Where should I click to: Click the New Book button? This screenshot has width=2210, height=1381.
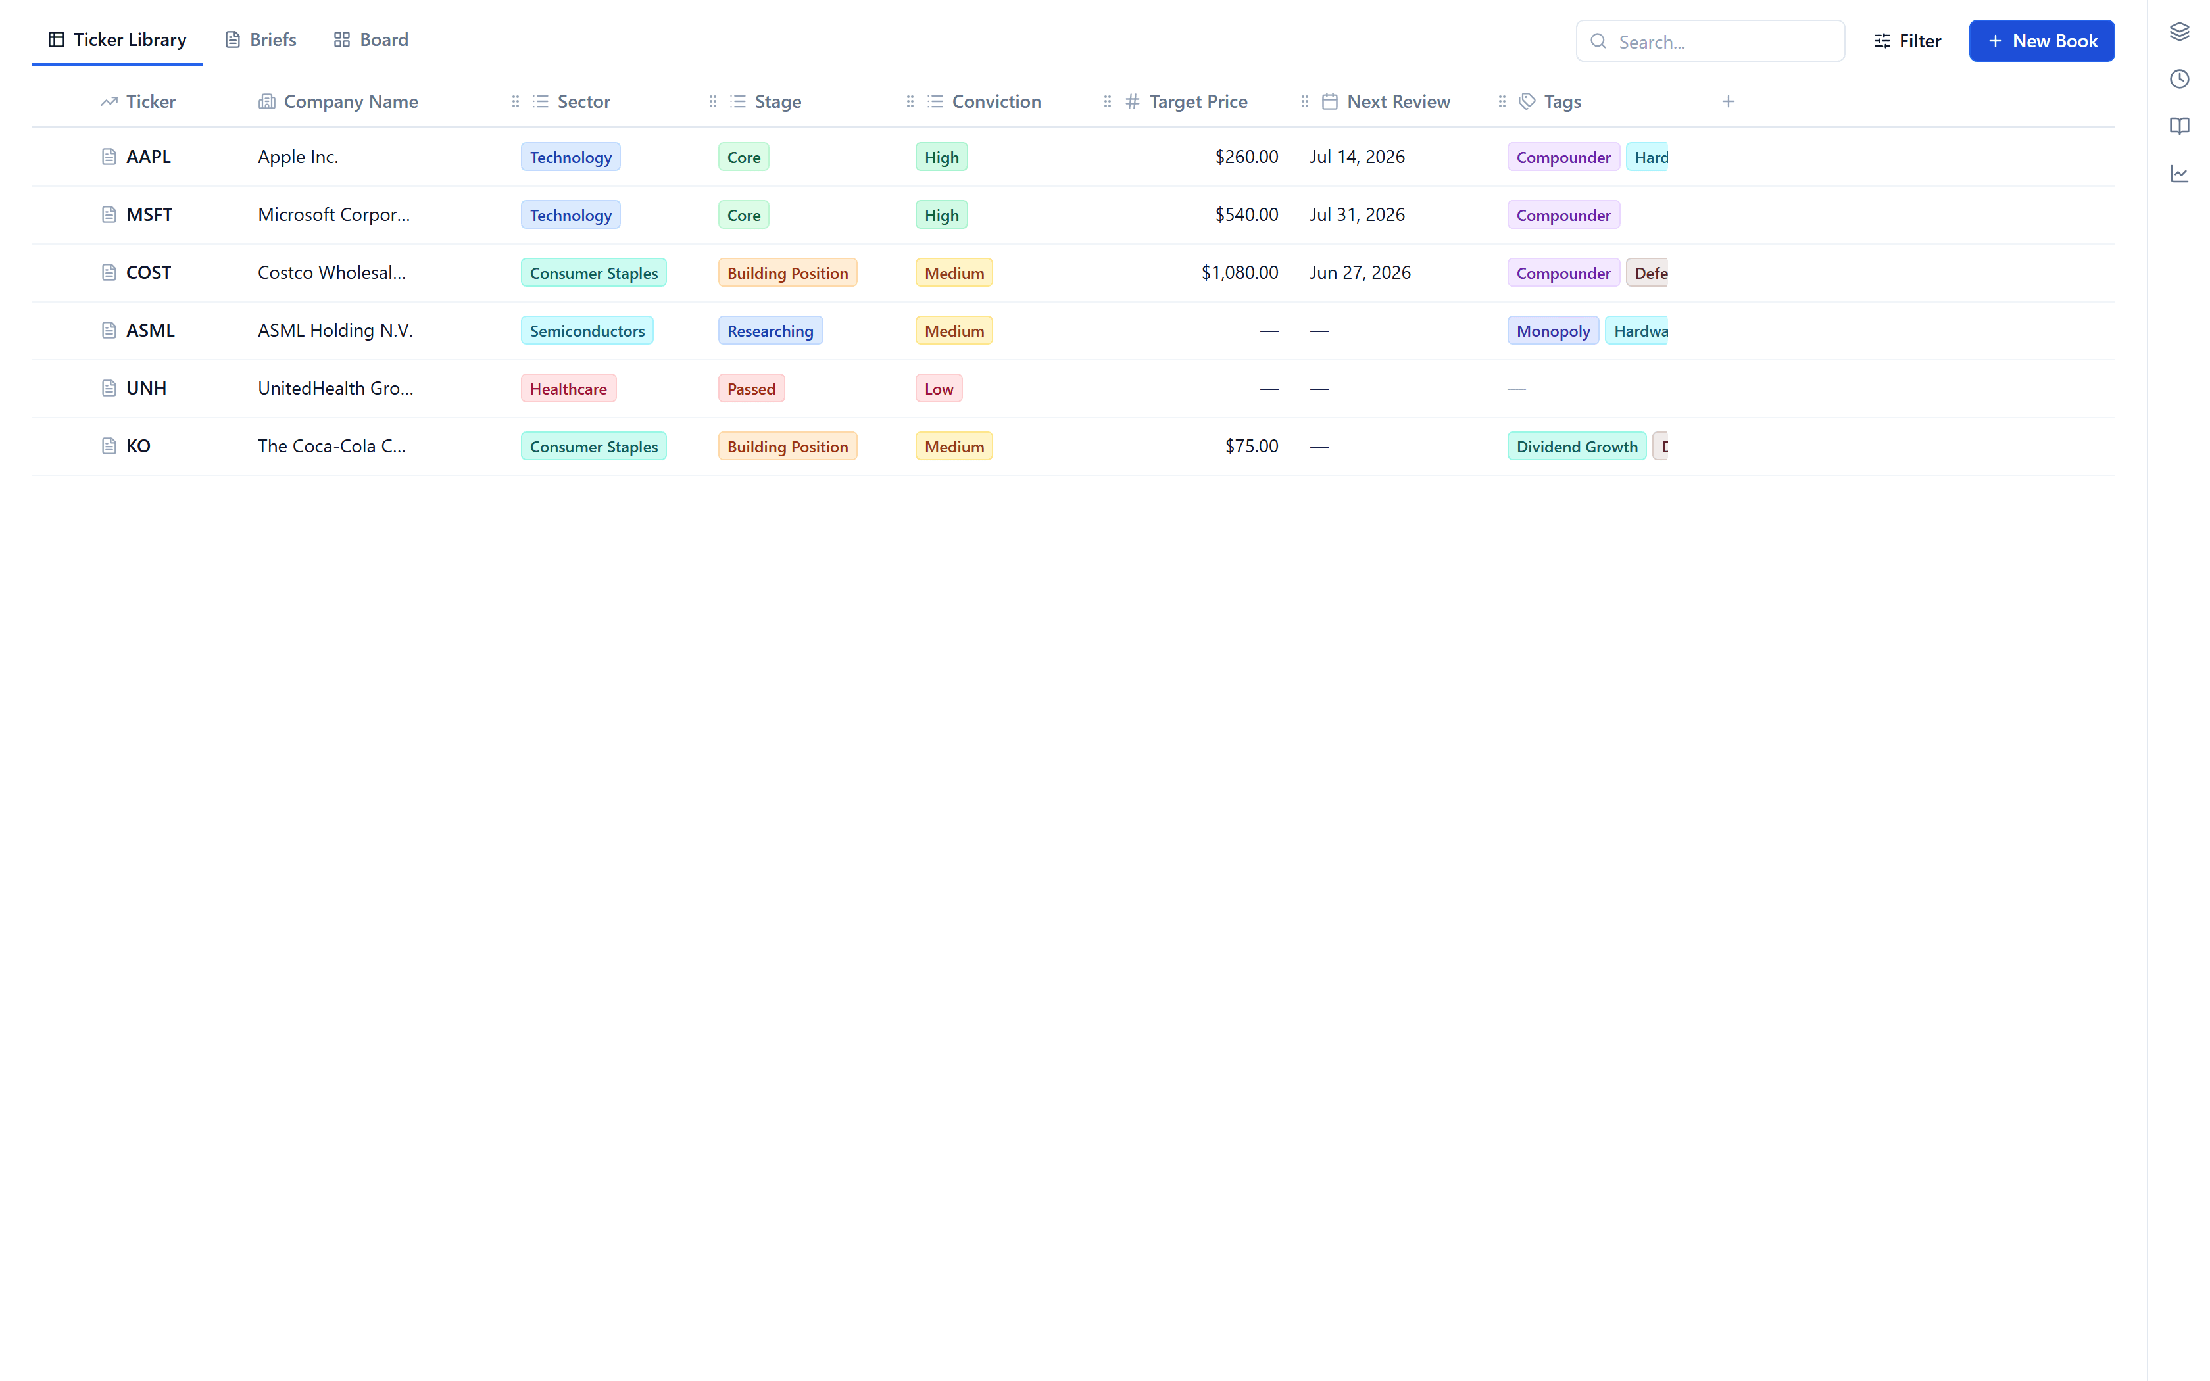pyautogui.click(x=2041, y=41)
